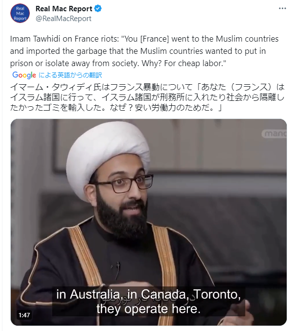This screenshot has height=331, width=295.
Task: Click the 'in Australia, in Canada, Toronto' subtitle
Action: [x=148, y=294]
